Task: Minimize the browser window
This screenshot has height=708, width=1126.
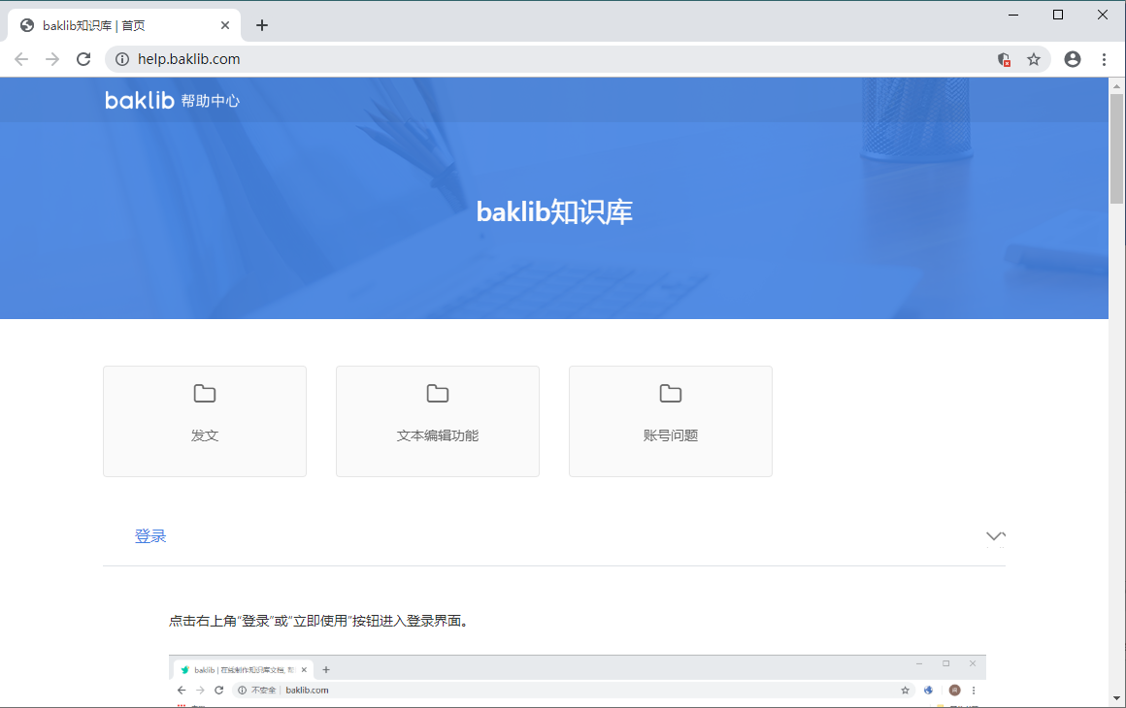Action: click(1013, 16)
